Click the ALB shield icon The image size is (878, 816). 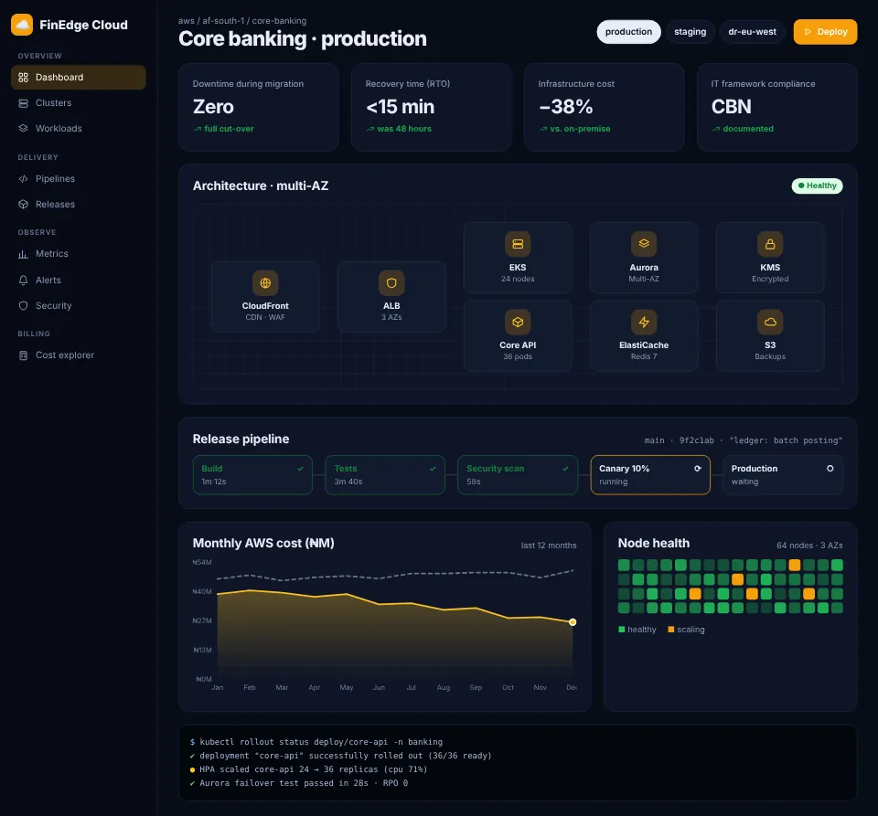point(391,283)
